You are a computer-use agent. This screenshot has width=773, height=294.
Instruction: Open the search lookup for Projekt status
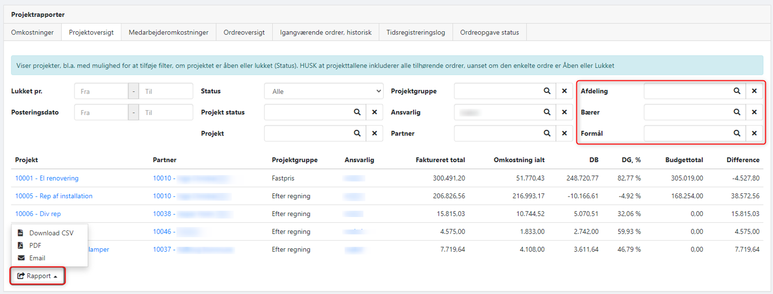[x=357, y=112]
